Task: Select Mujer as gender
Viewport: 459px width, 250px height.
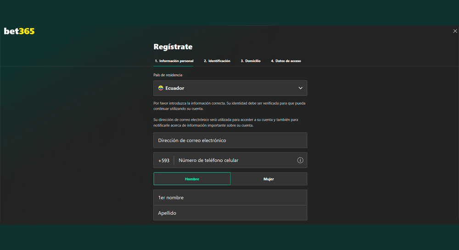Action: point(269,179)
